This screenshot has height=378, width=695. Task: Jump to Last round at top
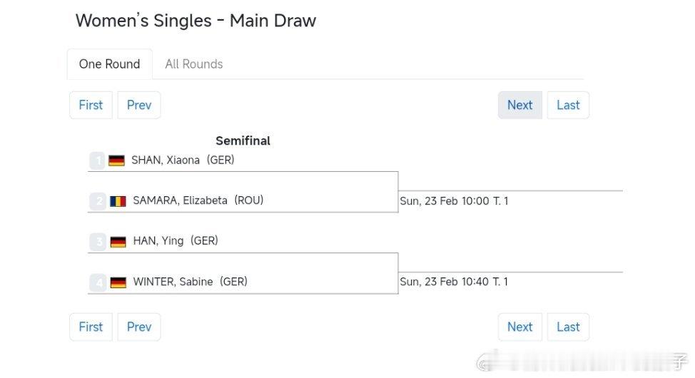click(x=568, y=105)
